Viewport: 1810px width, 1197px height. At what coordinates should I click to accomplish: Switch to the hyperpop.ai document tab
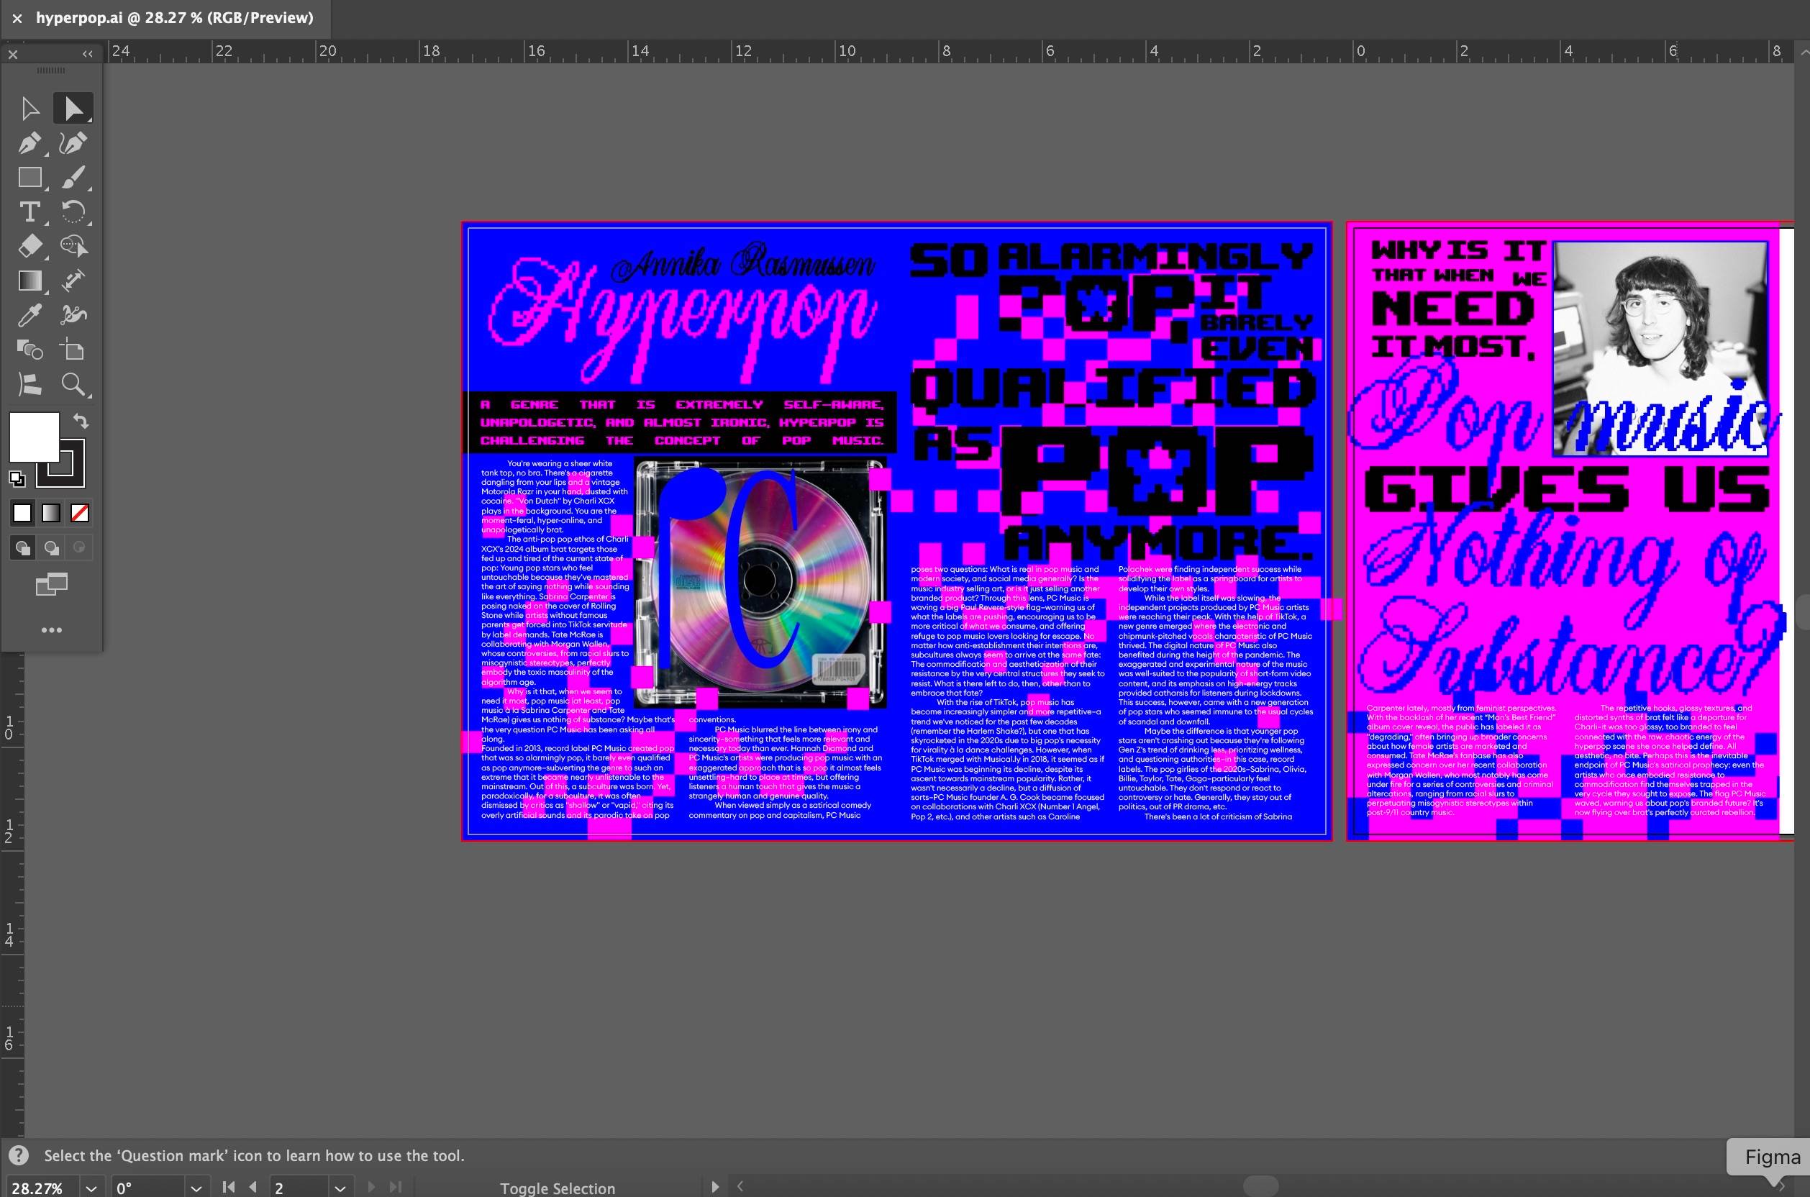click(x=175, y=17)
